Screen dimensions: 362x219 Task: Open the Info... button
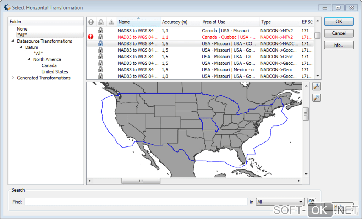pos(339,45)
